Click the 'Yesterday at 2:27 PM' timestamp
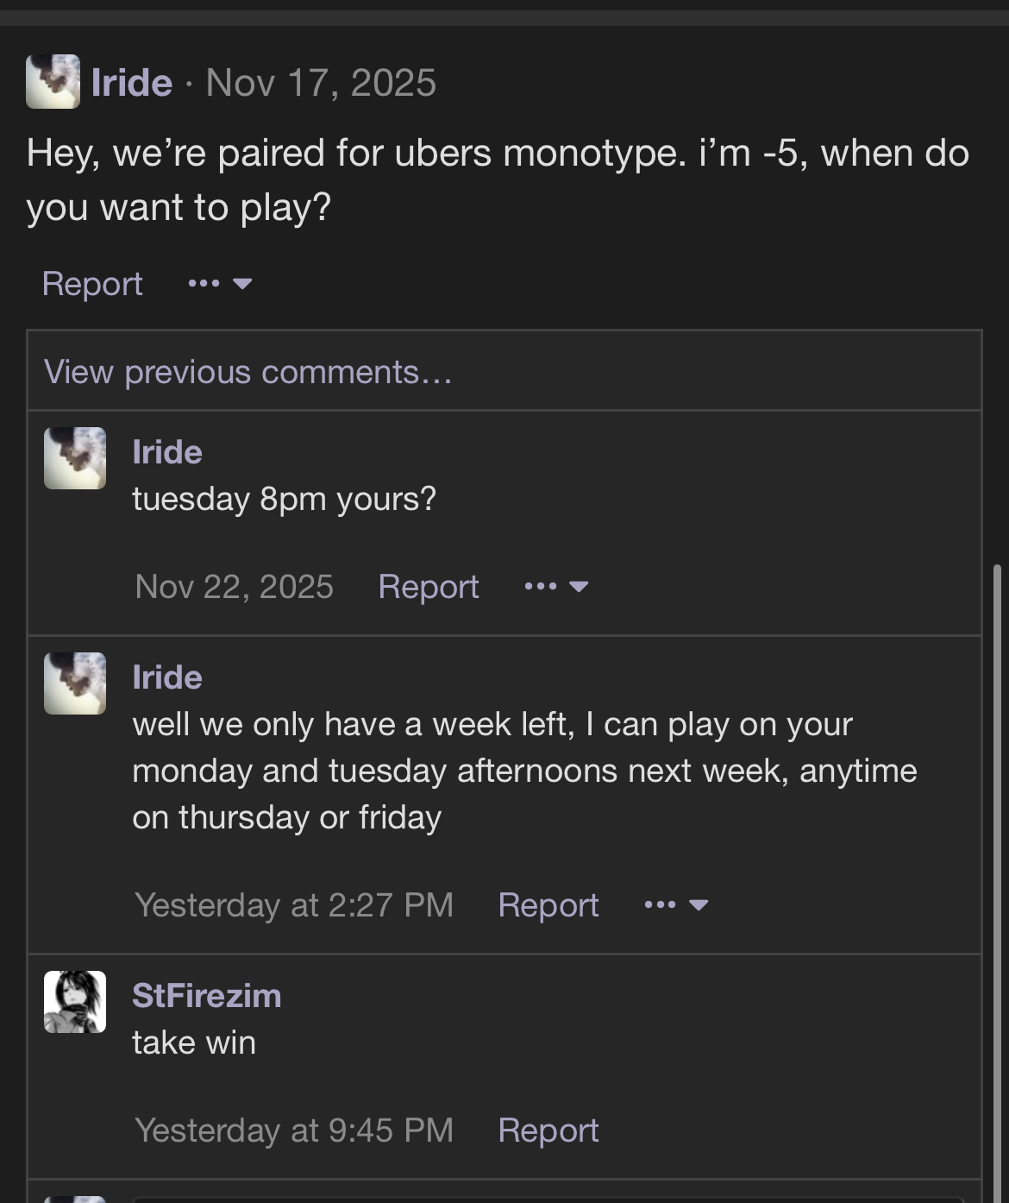 [x=294, y=905]
